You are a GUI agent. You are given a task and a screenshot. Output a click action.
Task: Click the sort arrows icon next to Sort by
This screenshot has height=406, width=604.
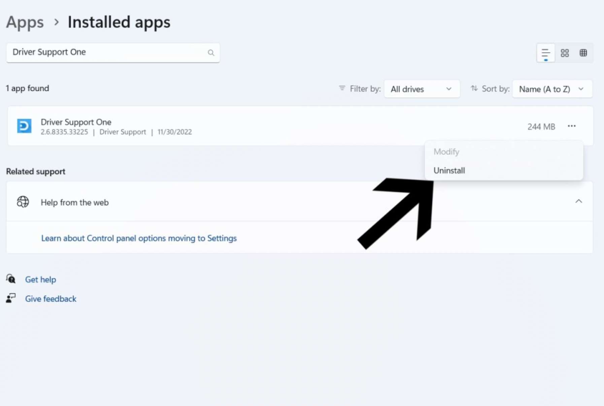474,88
